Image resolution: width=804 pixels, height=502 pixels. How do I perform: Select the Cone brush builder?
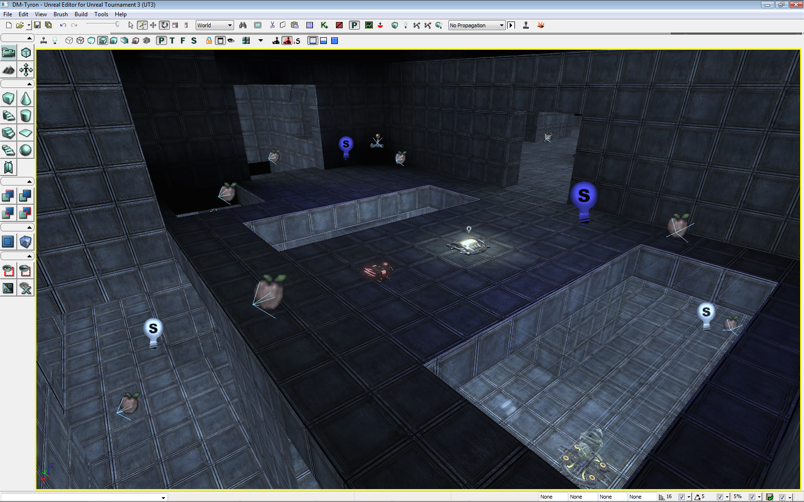[x=26, y=98]
